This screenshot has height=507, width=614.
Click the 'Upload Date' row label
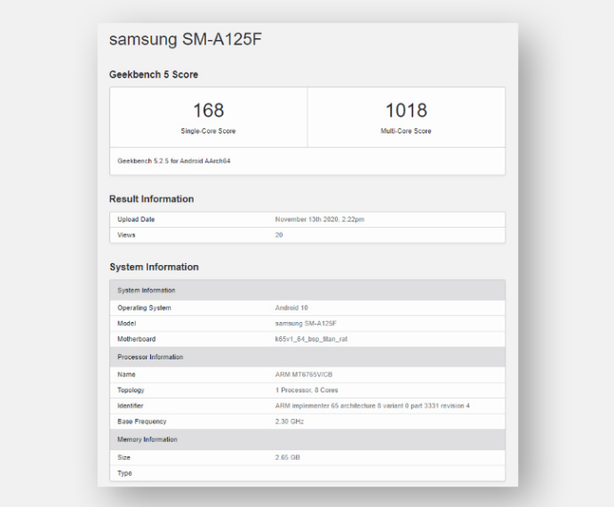[136, 219]
